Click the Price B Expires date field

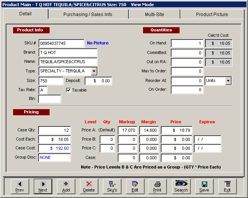pos(208,139)
